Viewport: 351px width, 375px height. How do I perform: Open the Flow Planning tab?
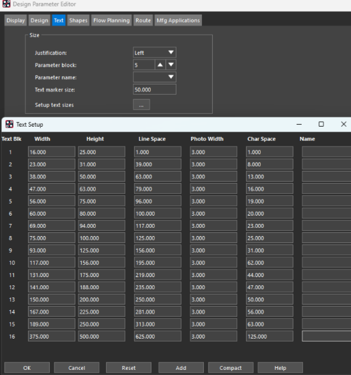pyautogui.click(x=111, y=20)
